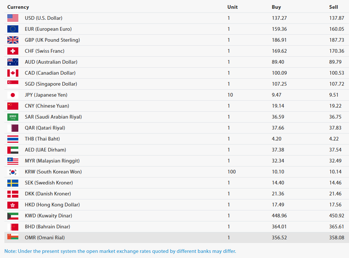Select the Canadian maple leaf flag
349x258 pixels.
13,73
